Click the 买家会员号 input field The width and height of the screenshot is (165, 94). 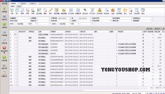tap(105, 18)
